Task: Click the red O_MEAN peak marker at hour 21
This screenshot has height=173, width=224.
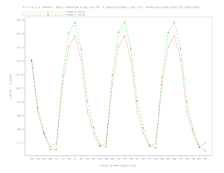Action: point(75,36)
